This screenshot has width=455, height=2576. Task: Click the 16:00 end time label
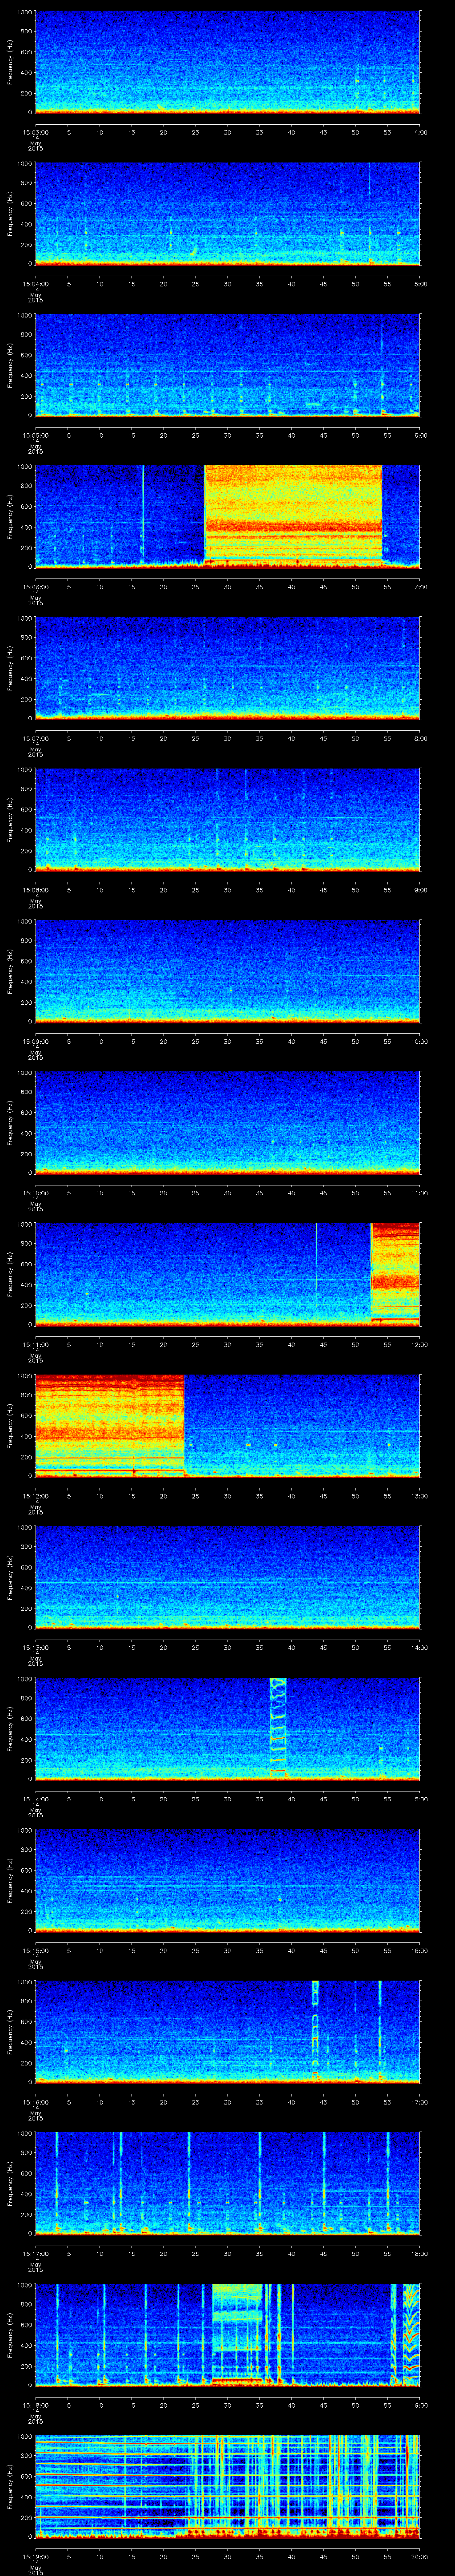[x=420, y=1951]
